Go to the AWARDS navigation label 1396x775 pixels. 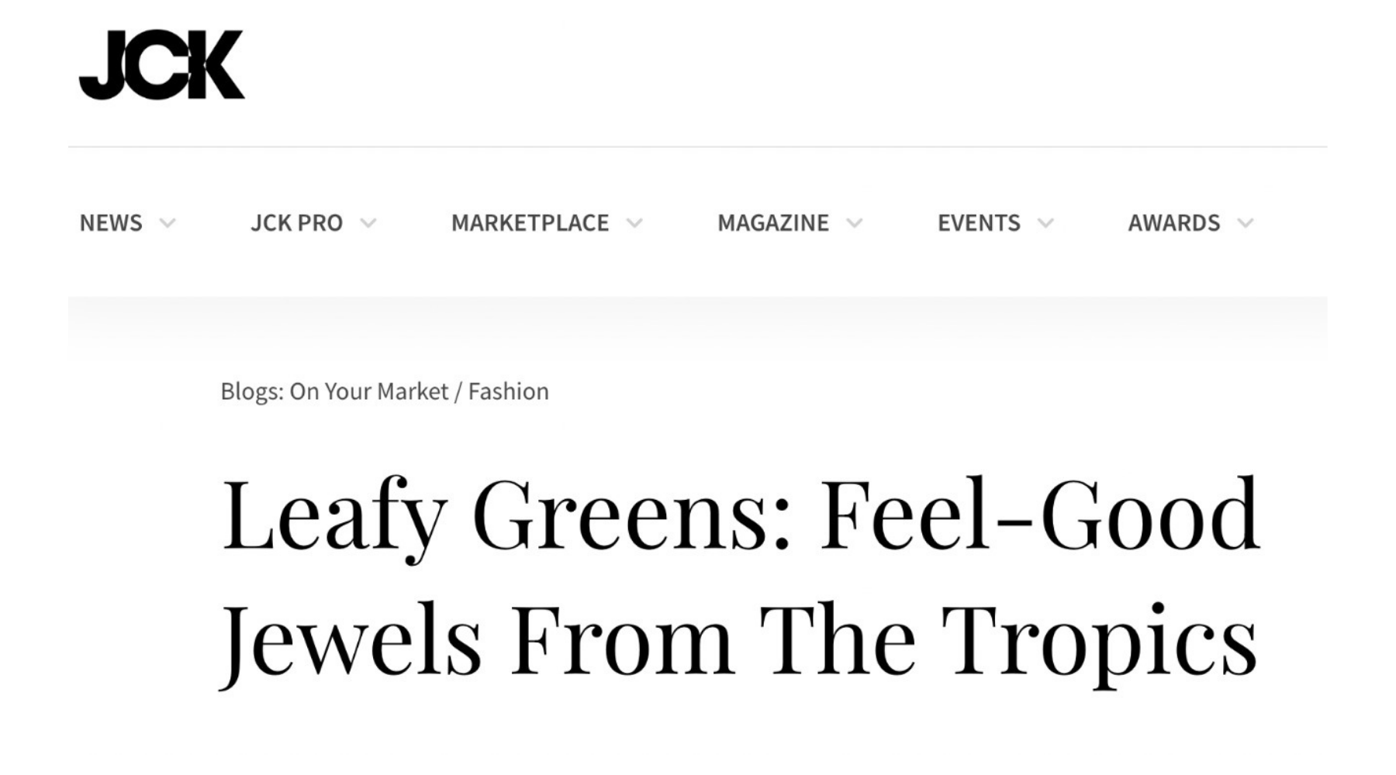1173,223
